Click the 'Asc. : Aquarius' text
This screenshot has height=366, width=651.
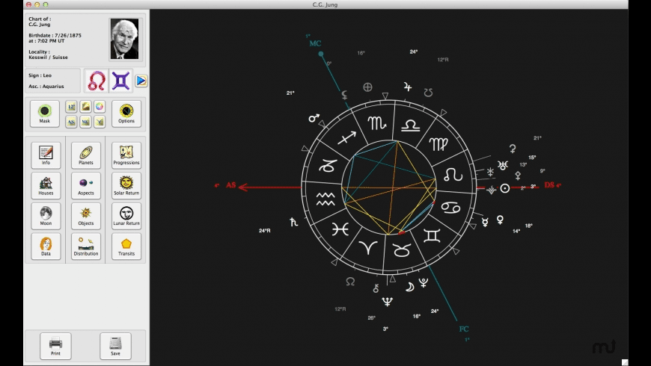point(46,86)
